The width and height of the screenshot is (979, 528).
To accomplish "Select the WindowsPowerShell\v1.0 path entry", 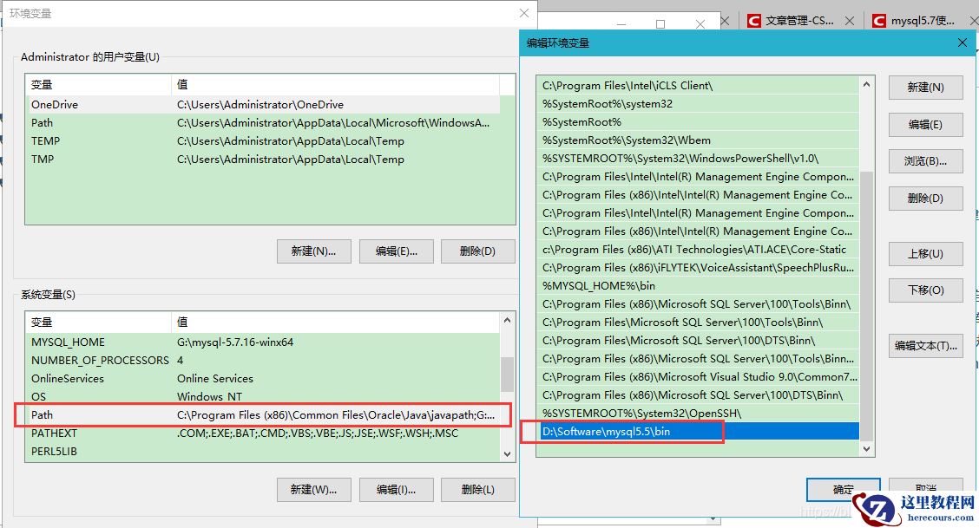I will [698, 159].
